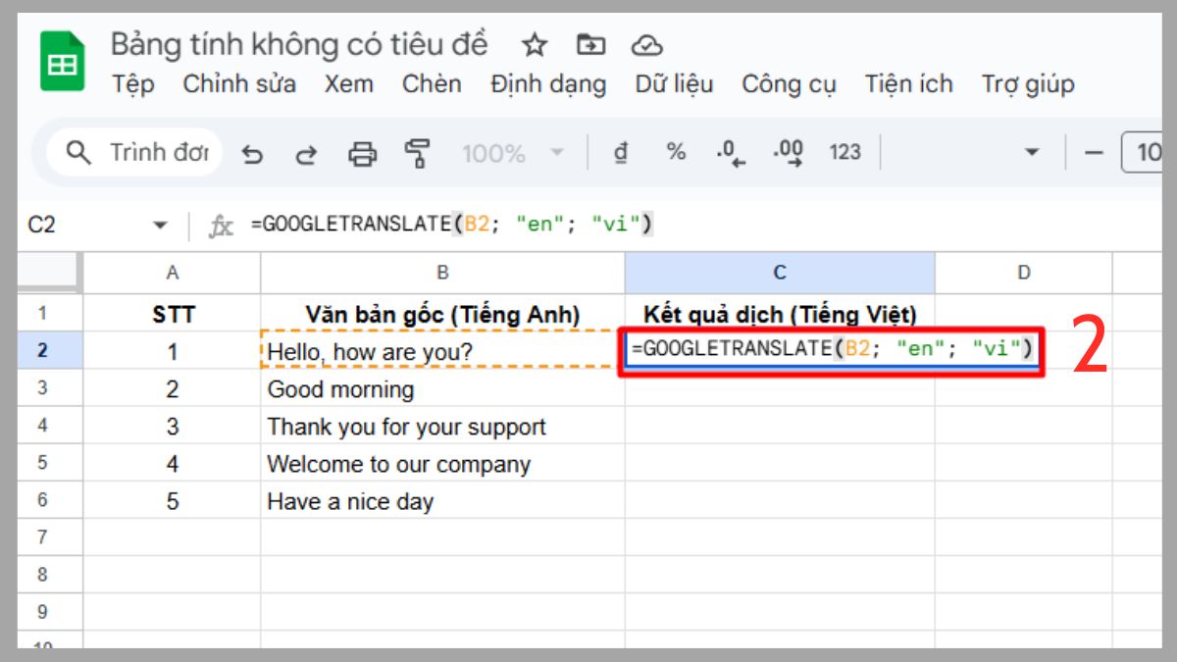The width and height of the screenshot is (1177, 662).
Task: Open the Tệp menu
Action: point(133,85)
